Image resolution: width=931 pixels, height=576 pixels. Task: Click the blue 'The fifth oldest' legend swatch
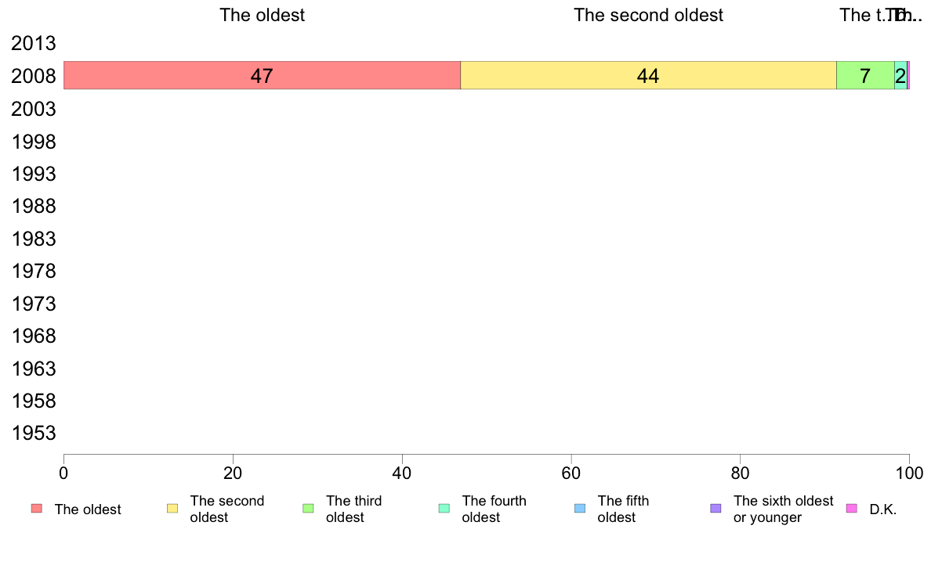coord(580,509)
